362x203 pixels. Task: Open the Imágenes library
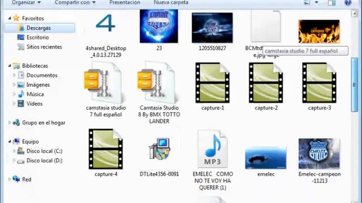(x=38, y=85)
